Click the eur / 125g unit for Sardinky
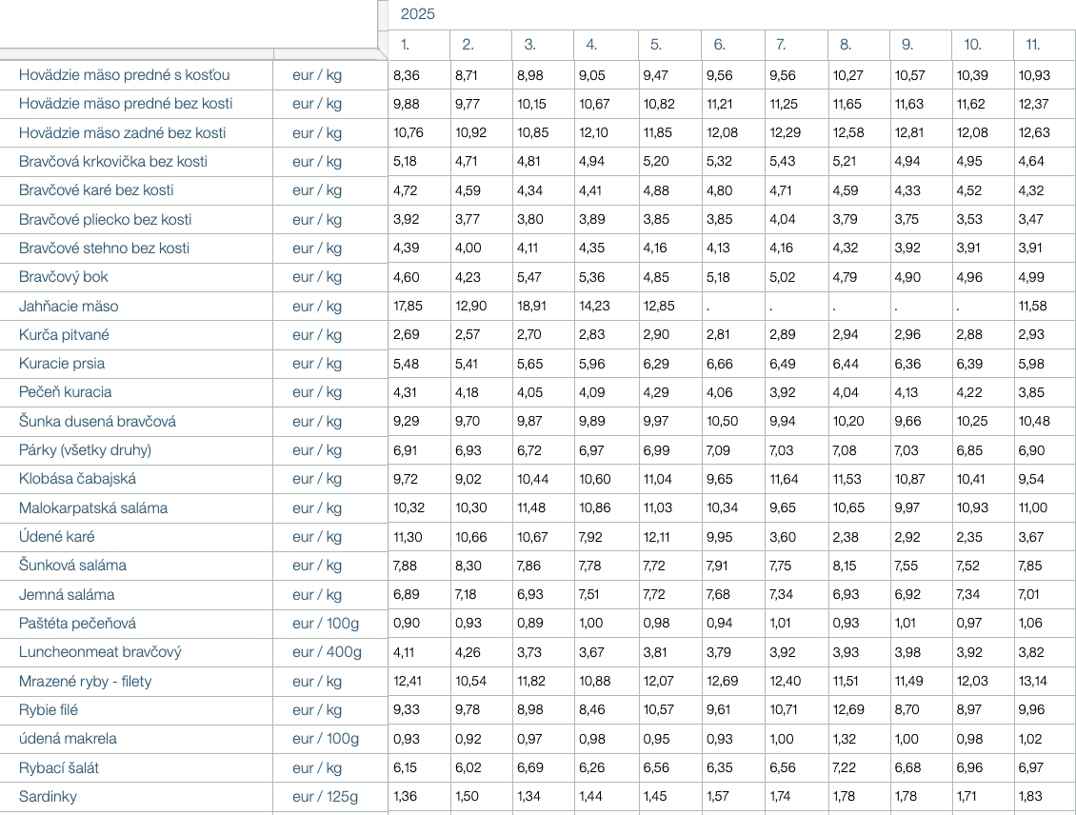1076x815 pixels. click(x=327, y=797)
